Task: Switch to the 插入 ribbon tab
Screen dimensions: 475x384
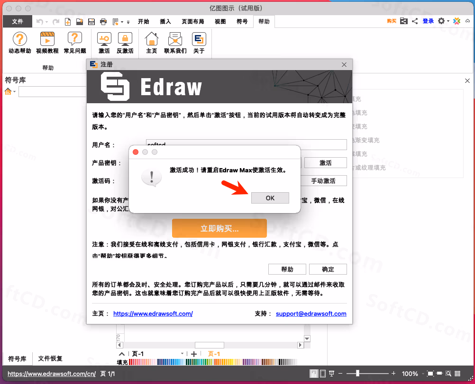Action: tap(165, 21)
